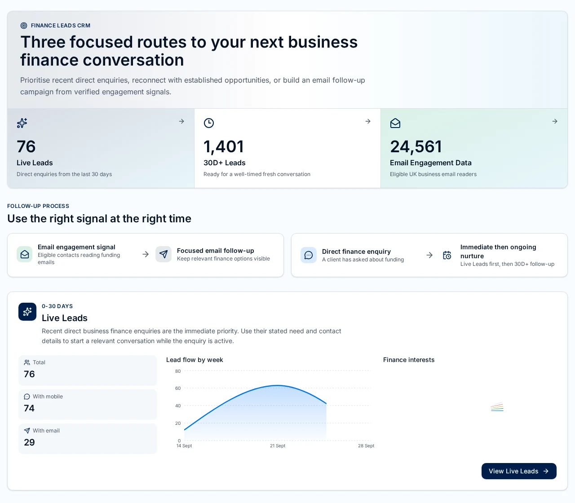
Task: Click 'Keep relevant finance options visible' text
Action: coord(223,259)
